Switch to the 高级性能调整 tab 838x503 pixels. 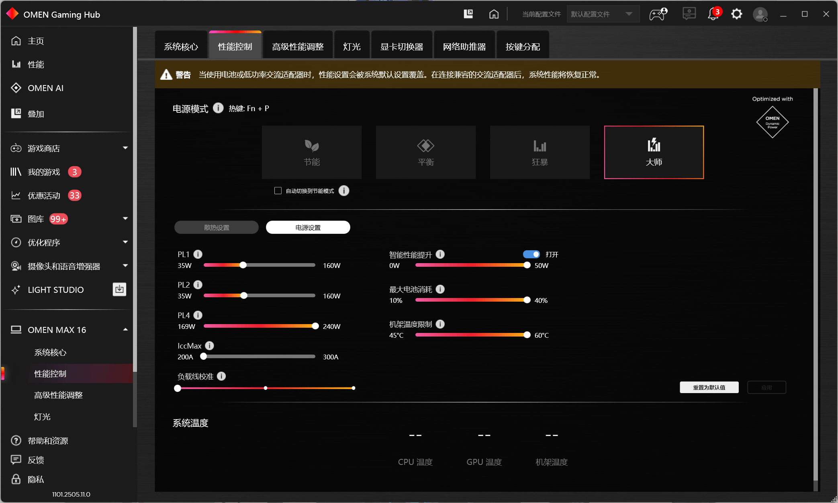pyautogui.click(x=298, y=47)
